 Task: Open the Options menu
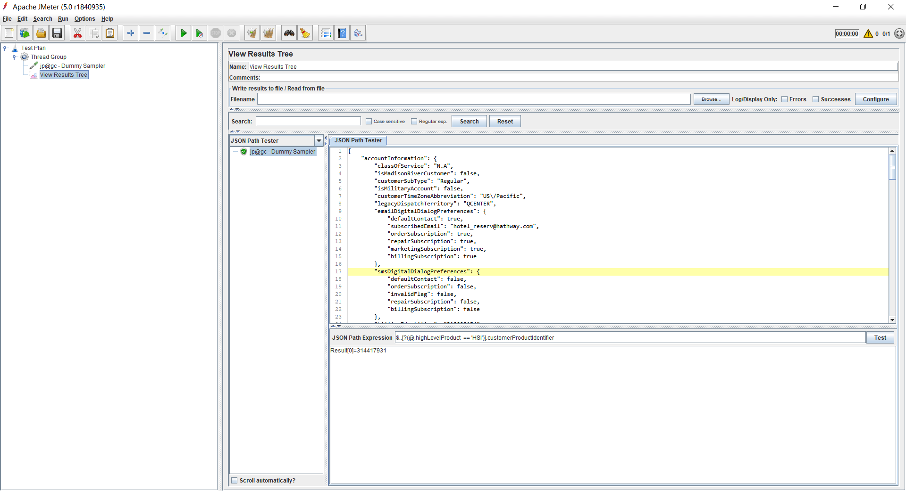tap(84, 19)
